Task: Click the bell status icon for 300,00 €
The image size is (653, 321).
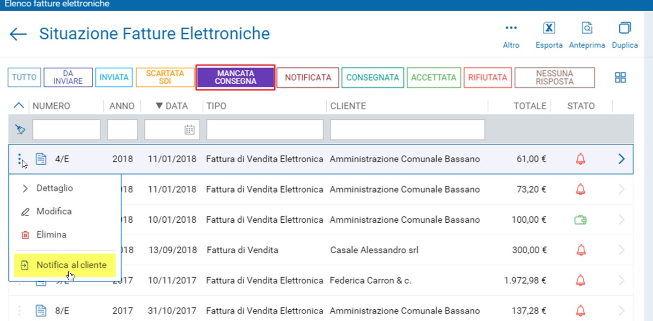Action: 580,250
